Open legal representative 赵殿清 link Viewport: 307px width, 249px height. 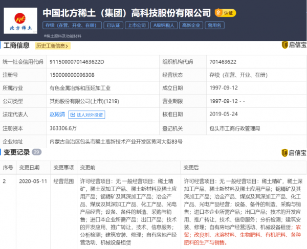[57, 115]
